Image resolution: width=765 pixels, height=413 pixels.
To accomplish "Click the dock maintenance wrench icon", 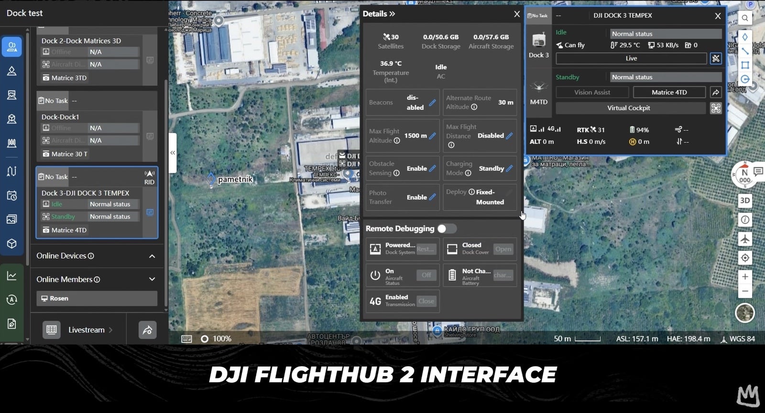I will click(x=716, y=58).
